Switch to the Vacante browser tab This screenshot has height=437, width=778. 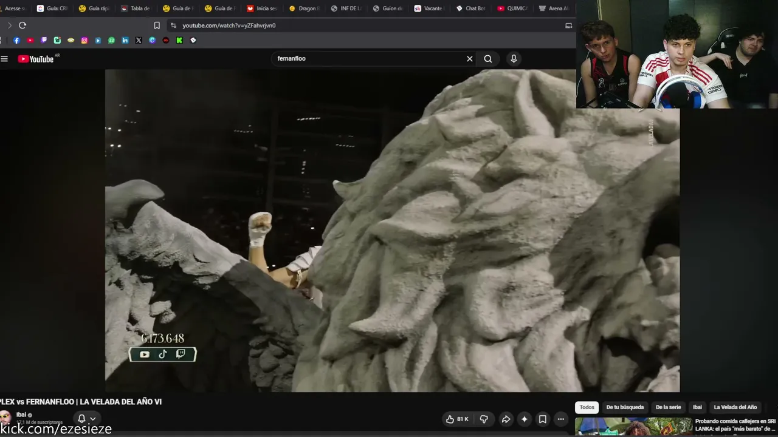429,8
